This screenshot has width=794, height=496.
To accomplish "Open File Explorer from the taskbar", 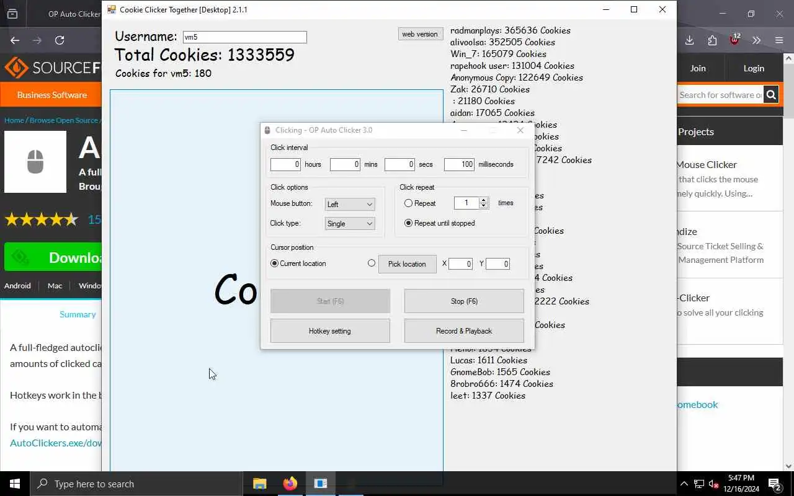I will tap(260, 484).
